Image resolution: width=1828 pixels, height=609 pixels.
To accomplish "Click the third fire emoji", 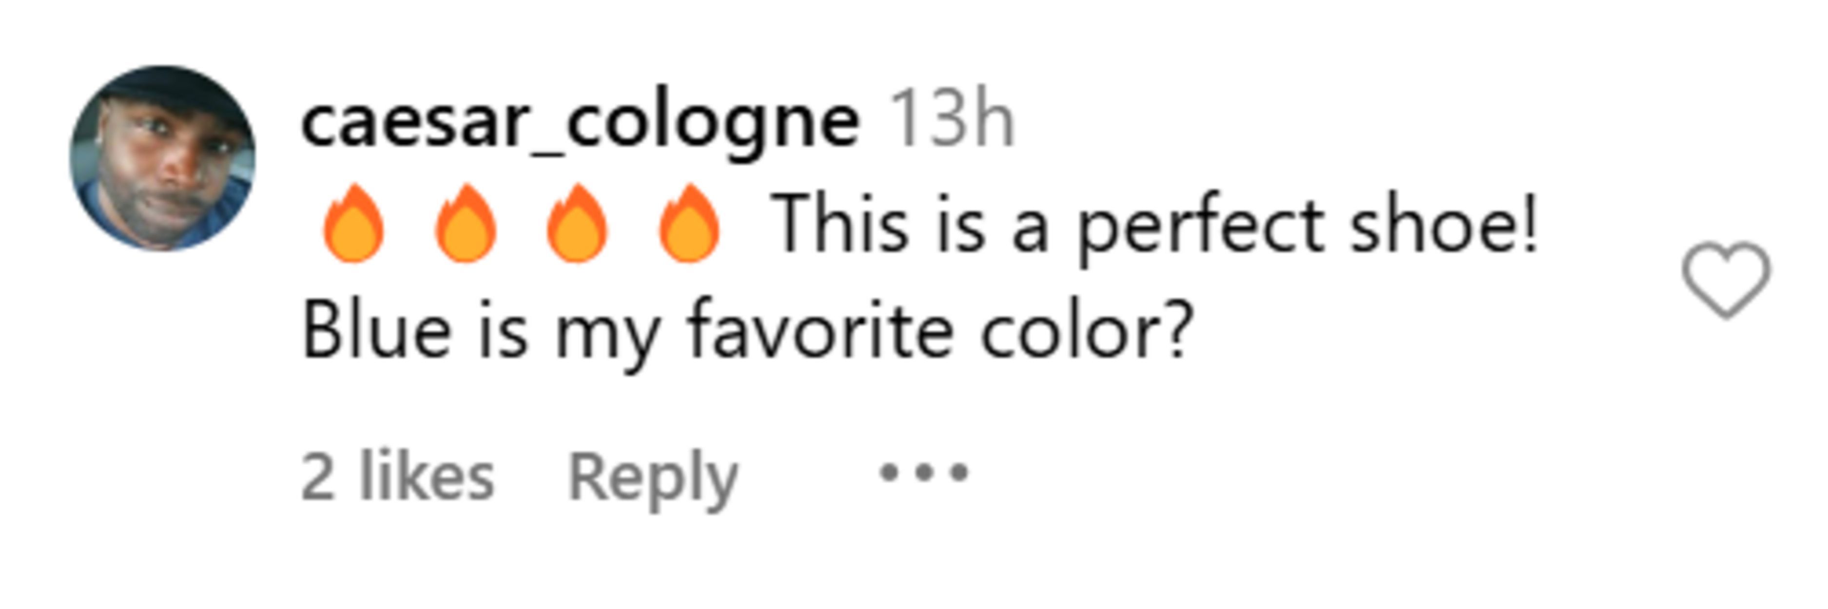I will (577, 224).
